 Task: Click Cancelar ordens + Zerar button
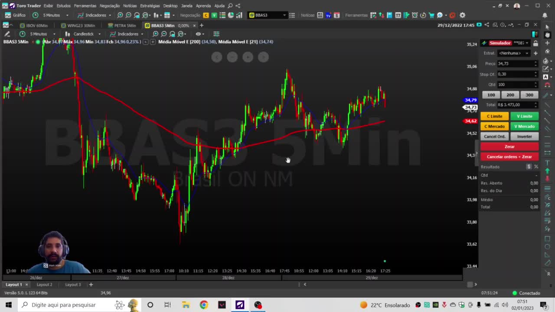coord(509,156)
